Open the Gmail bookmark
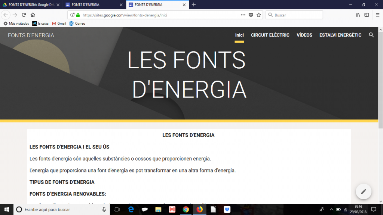The height and width of the screenshot is (215, 383). click(59, 24)
